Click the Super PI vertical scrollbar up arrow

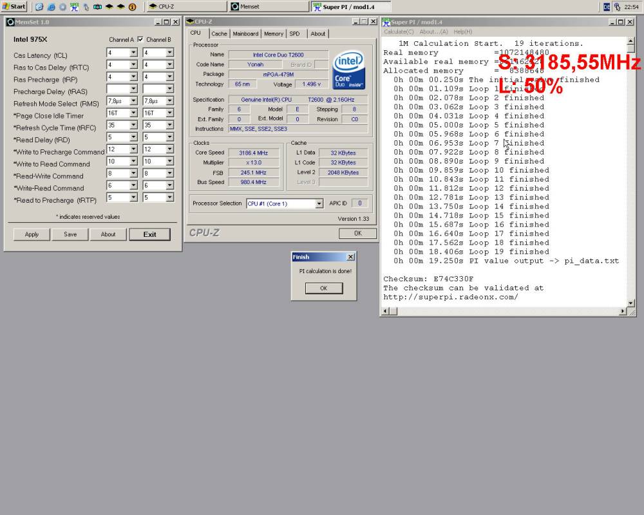pos(631,41)
